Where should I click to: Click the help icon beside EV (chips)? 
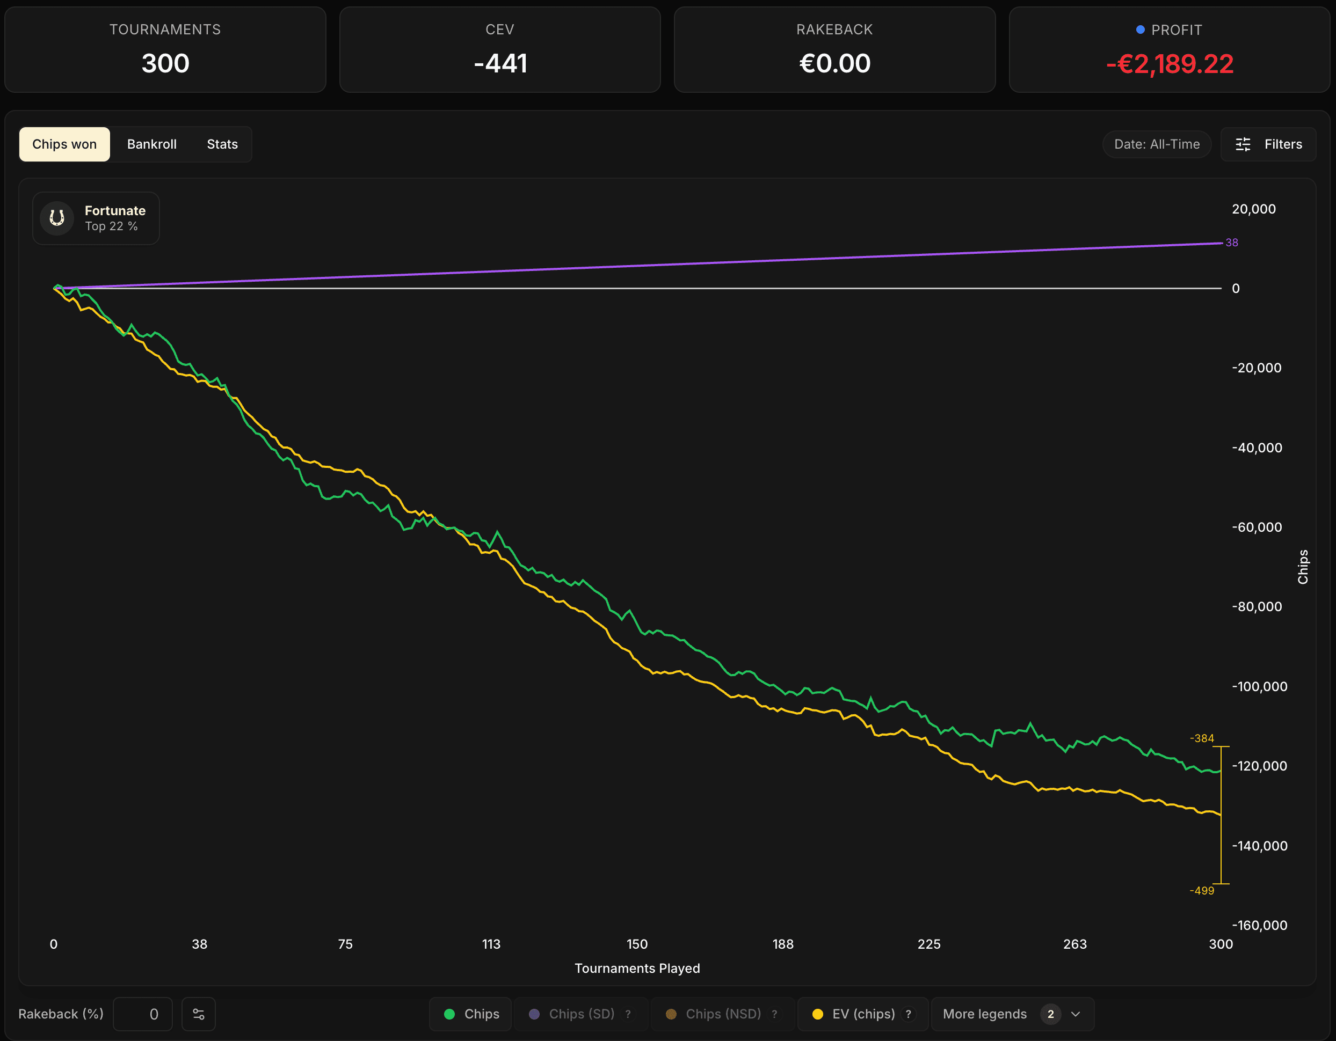point(909,1014)
